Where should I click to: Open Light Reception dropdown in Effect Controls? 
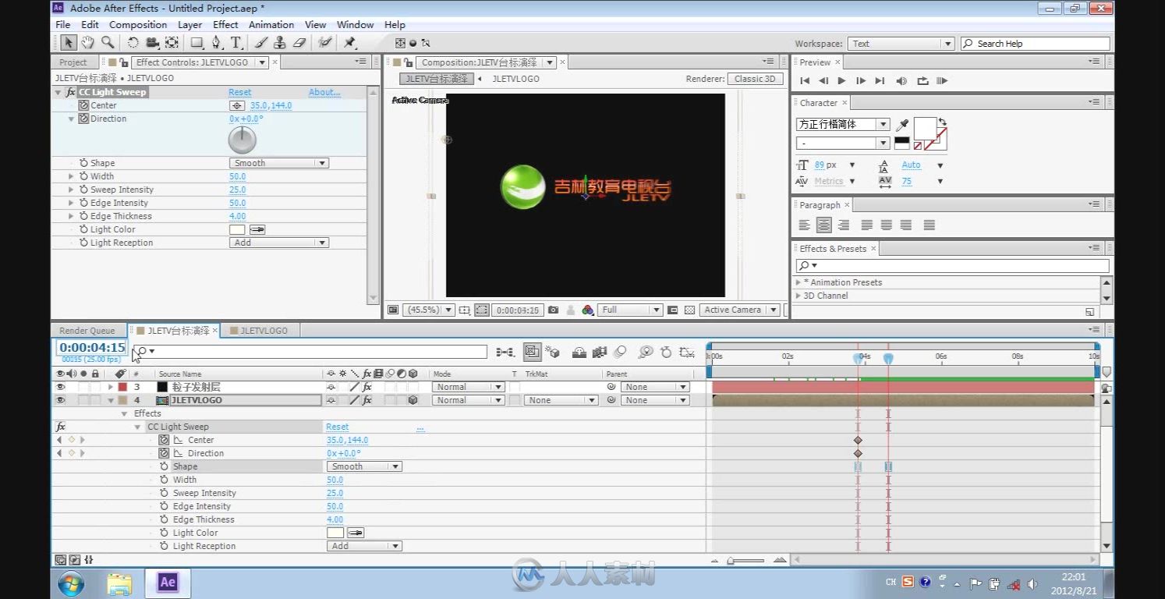pyautogui.click(x=279, y=243)
